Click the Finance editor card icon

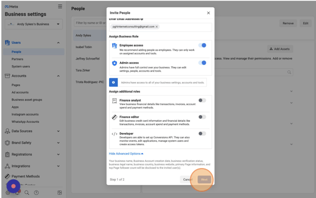(x=114, y=117)
